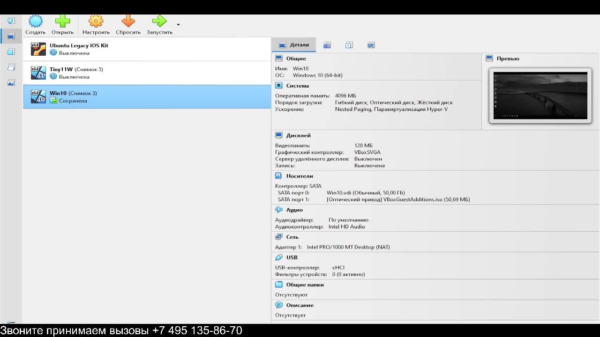The width and height of the screenshot is (600, 337).
Task: Open the snapshots tab with camera icon
Action: pos(327,45)
